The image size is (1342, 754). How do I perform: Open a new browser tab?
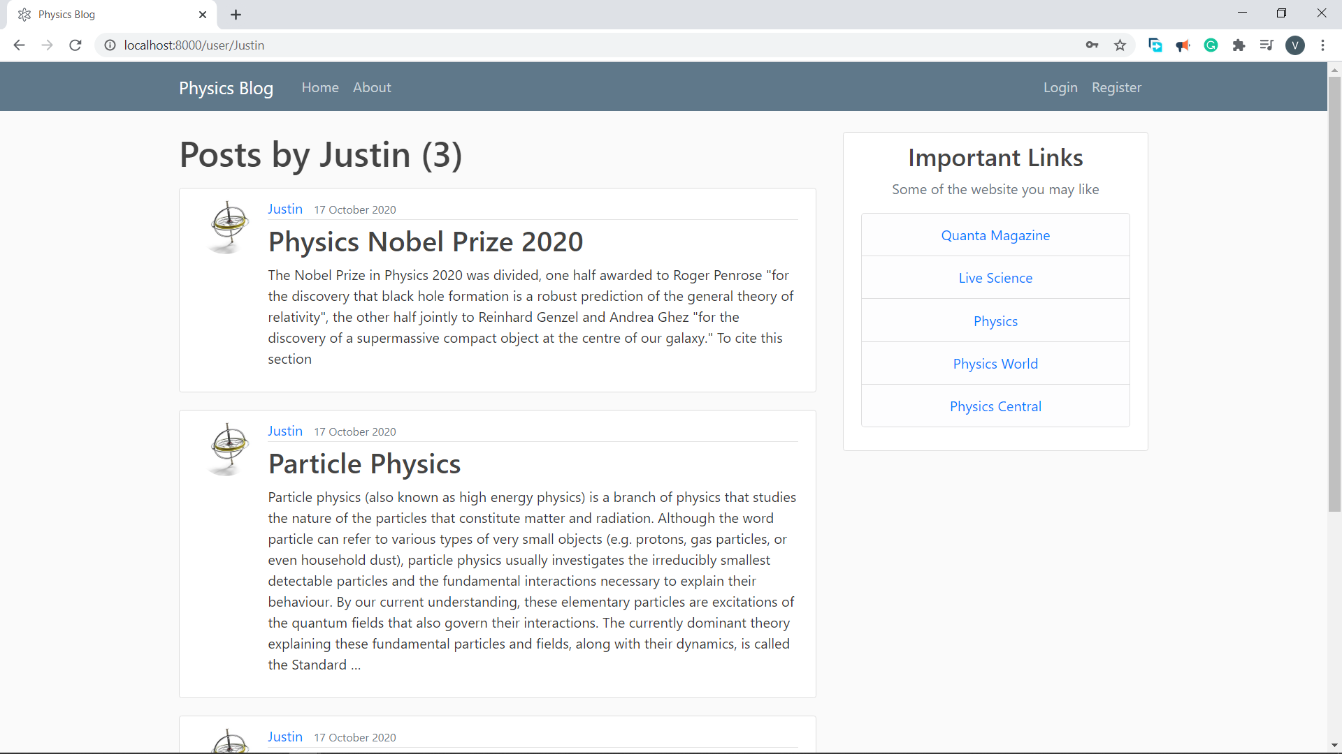pyautogui.click(x=236, y=15)
